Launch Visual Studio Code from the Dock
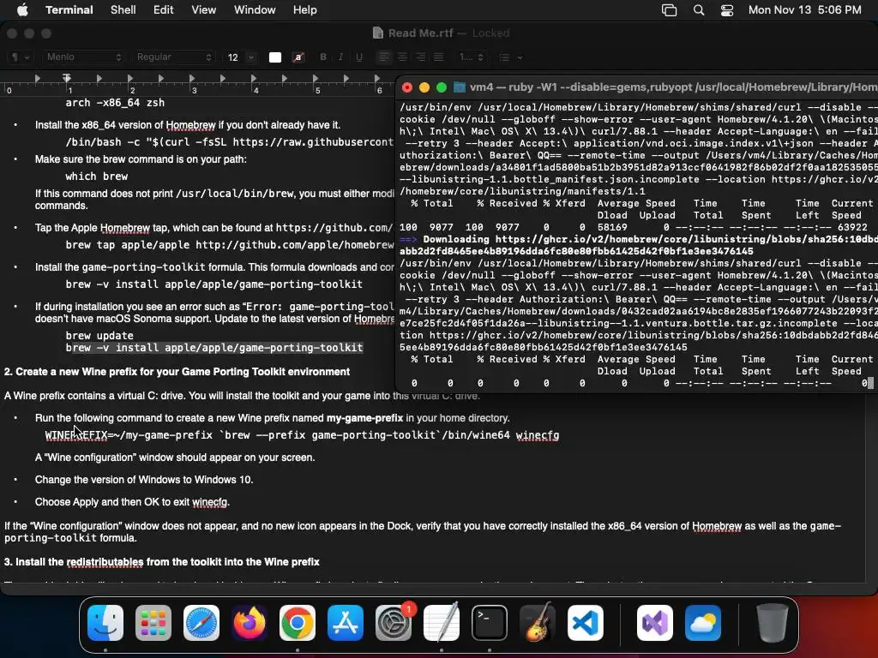 [585, 623]
